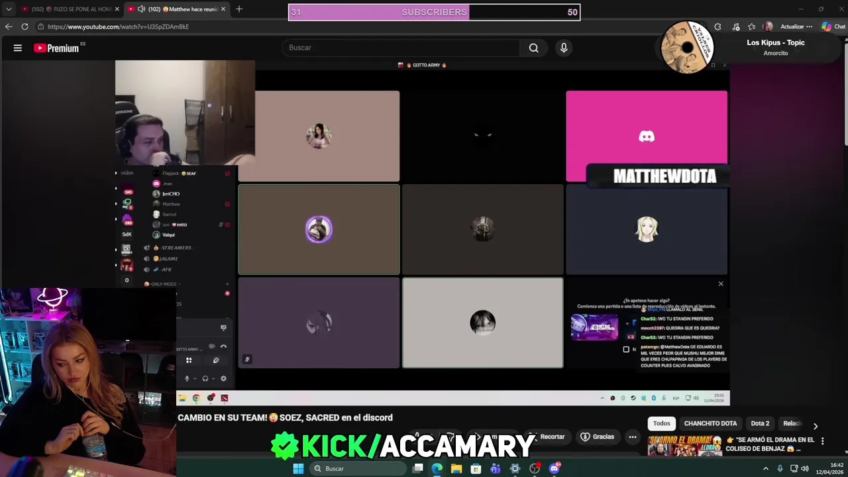This screenshot has height=477, width=848.
Task: Open the YouTube hamburger guide menu
Action: click(x=18, y=48)
